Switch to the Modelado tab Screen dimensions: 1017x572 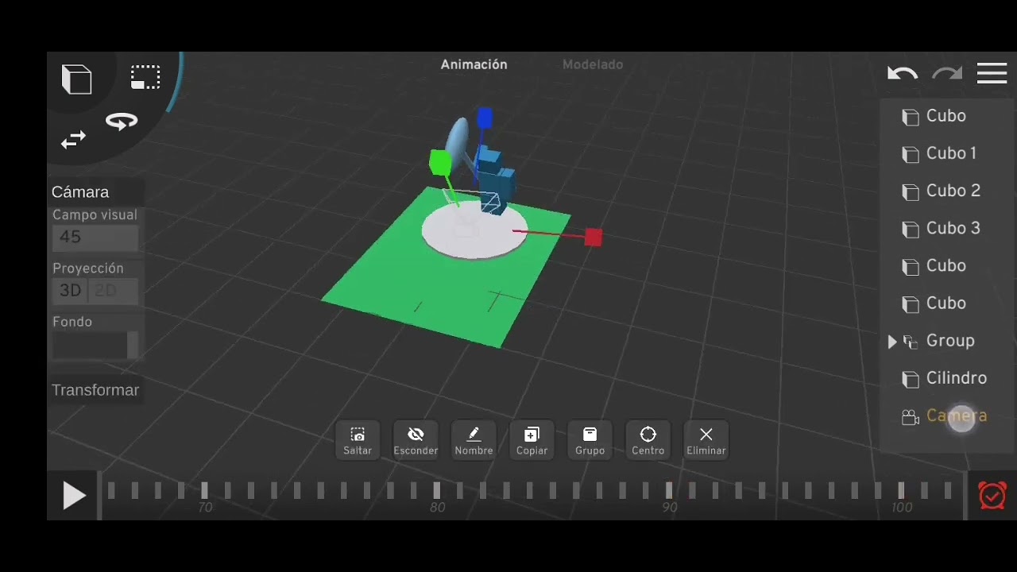click(x=593, y=64)
